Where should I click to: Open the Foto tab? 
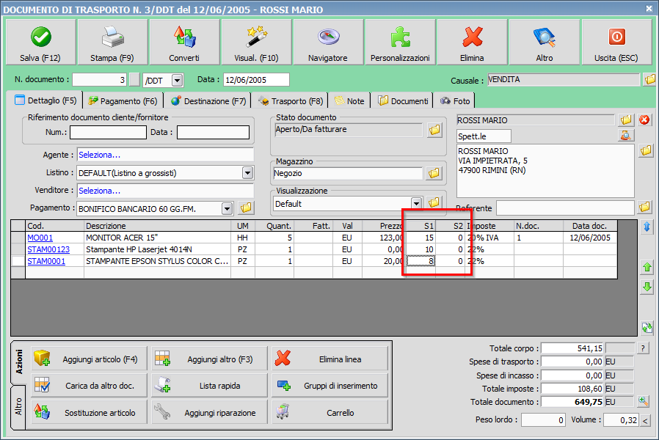click(455, 101)
